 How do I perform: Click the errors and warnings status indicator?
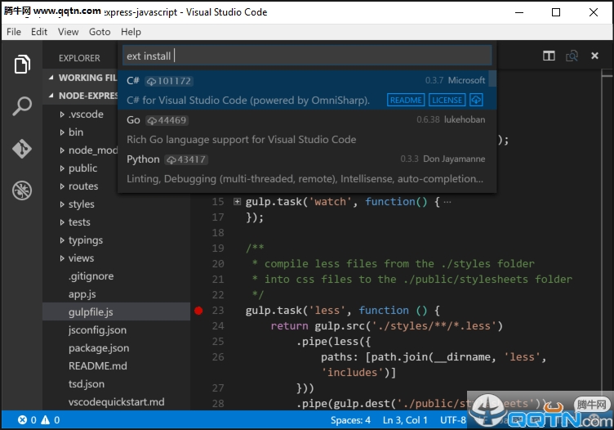point(38,420)
